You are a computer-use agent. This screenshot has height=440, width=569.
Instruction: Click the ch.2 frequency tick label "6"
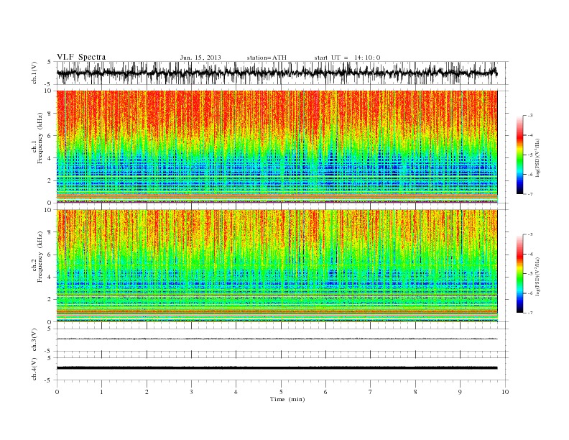tap(50, 255)
